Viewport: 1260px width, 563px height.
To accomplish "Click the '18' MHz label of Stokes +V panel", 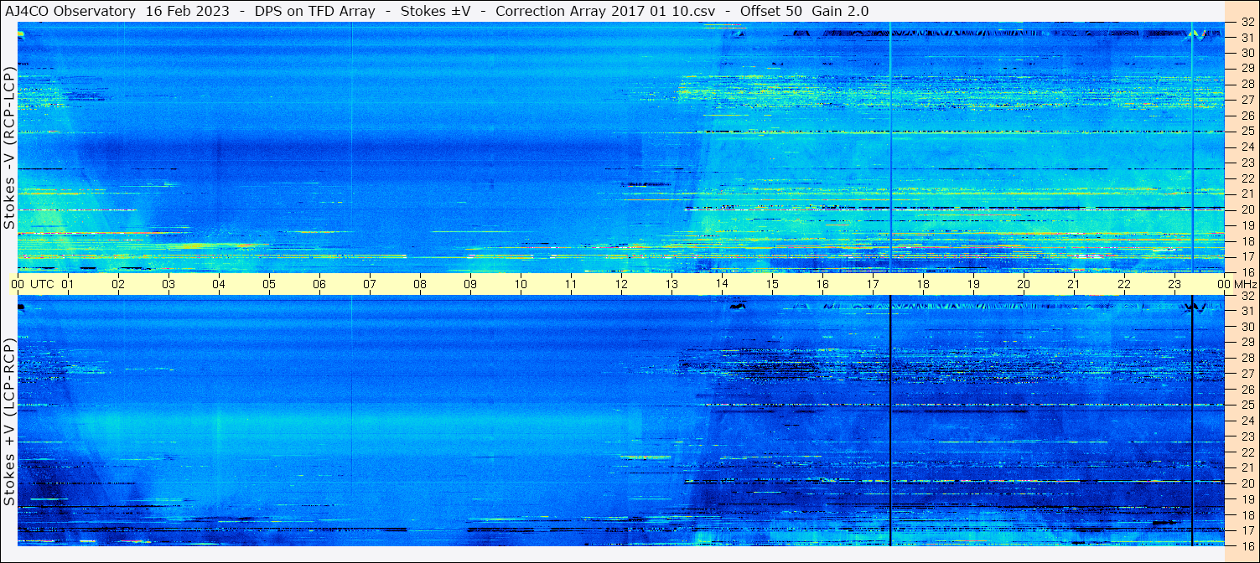I will pos(1247,515).
